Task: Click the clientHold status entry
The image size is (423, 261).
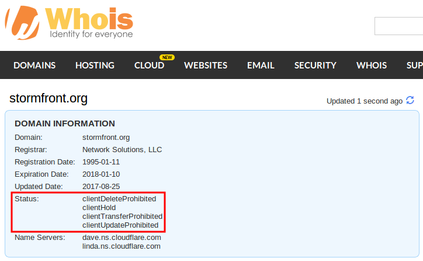Action: [99, 207]
